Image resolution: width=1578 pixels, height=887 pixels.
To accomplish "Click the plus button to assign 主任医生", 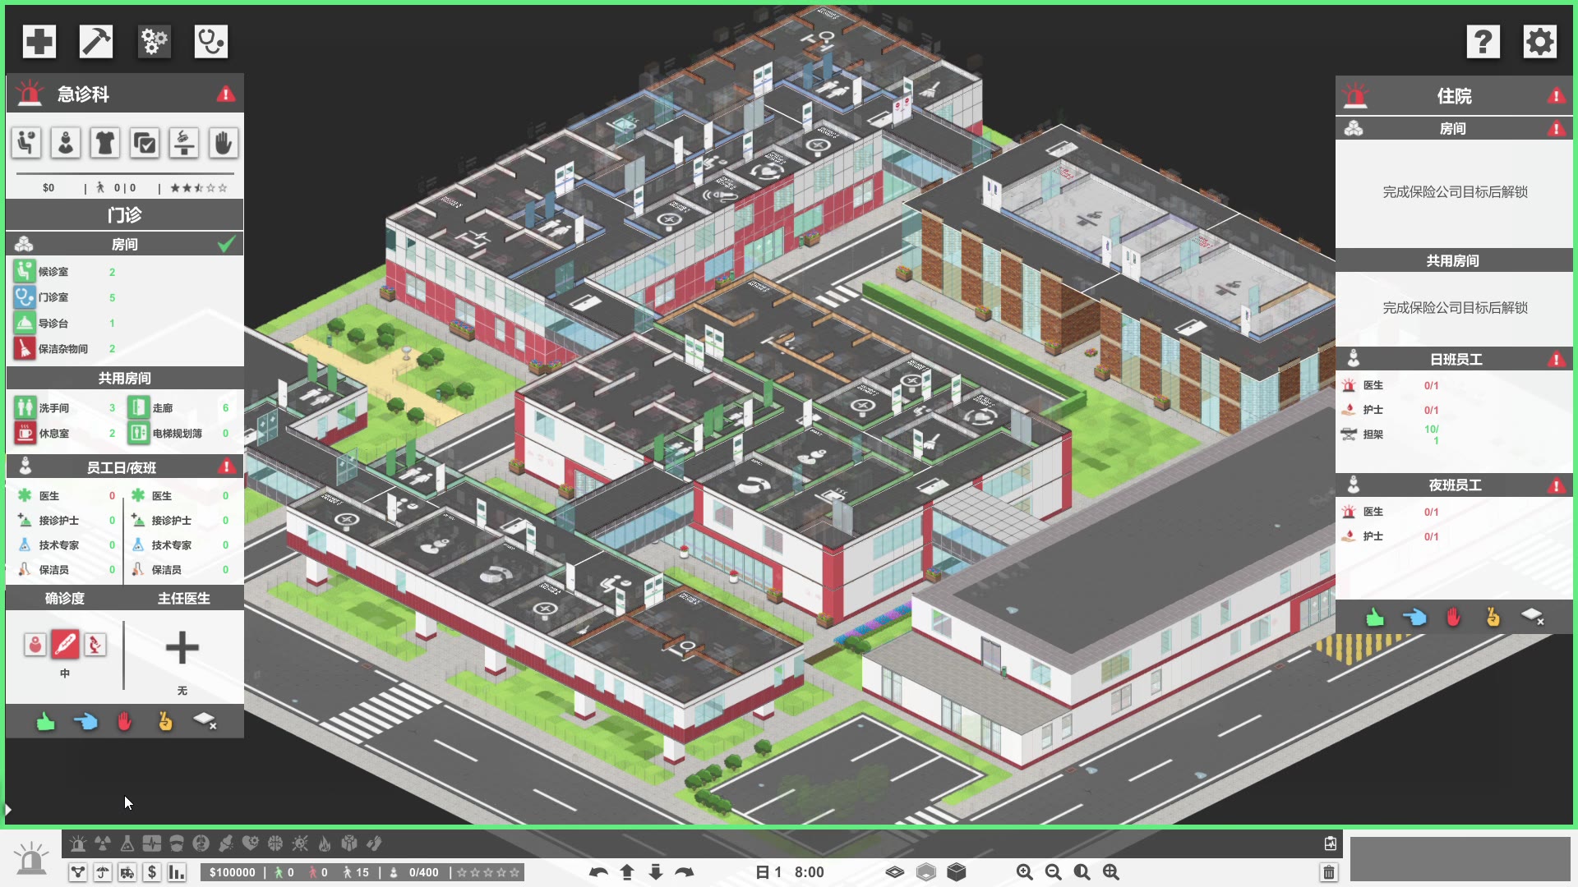I will [x=182, y=649].
